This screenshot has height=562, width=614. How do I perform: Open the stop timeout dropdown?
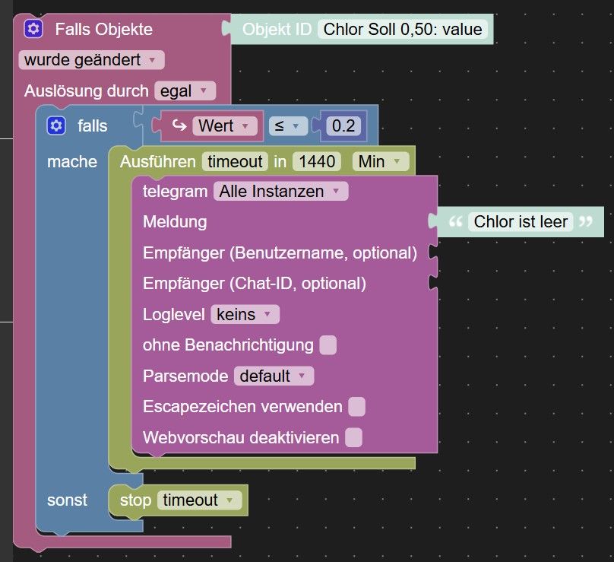click(x=200, y=500)
